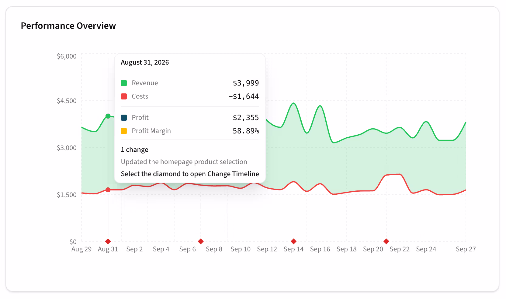Click the 'Aug 29' x-axis label
Screen dimensions: 506x299
(81, 249)
